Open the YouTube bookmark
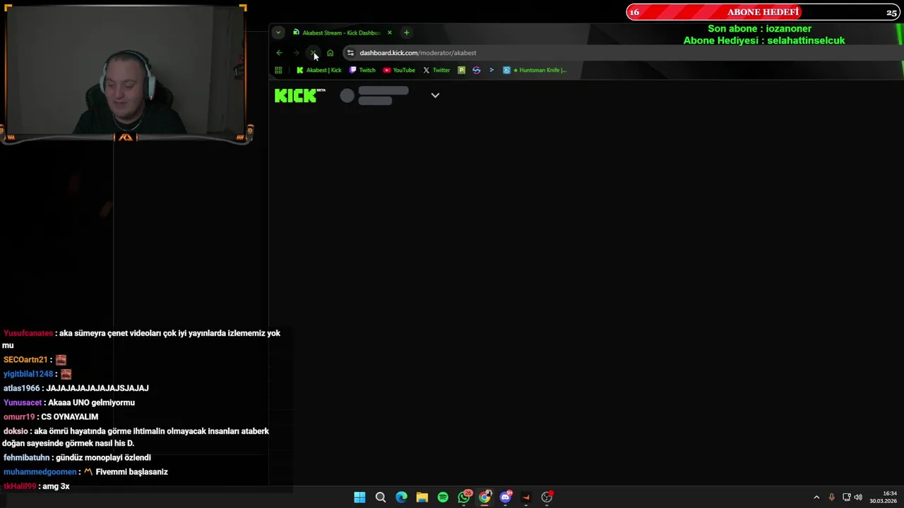The image size is (904, 508). (x=399, y=70)
